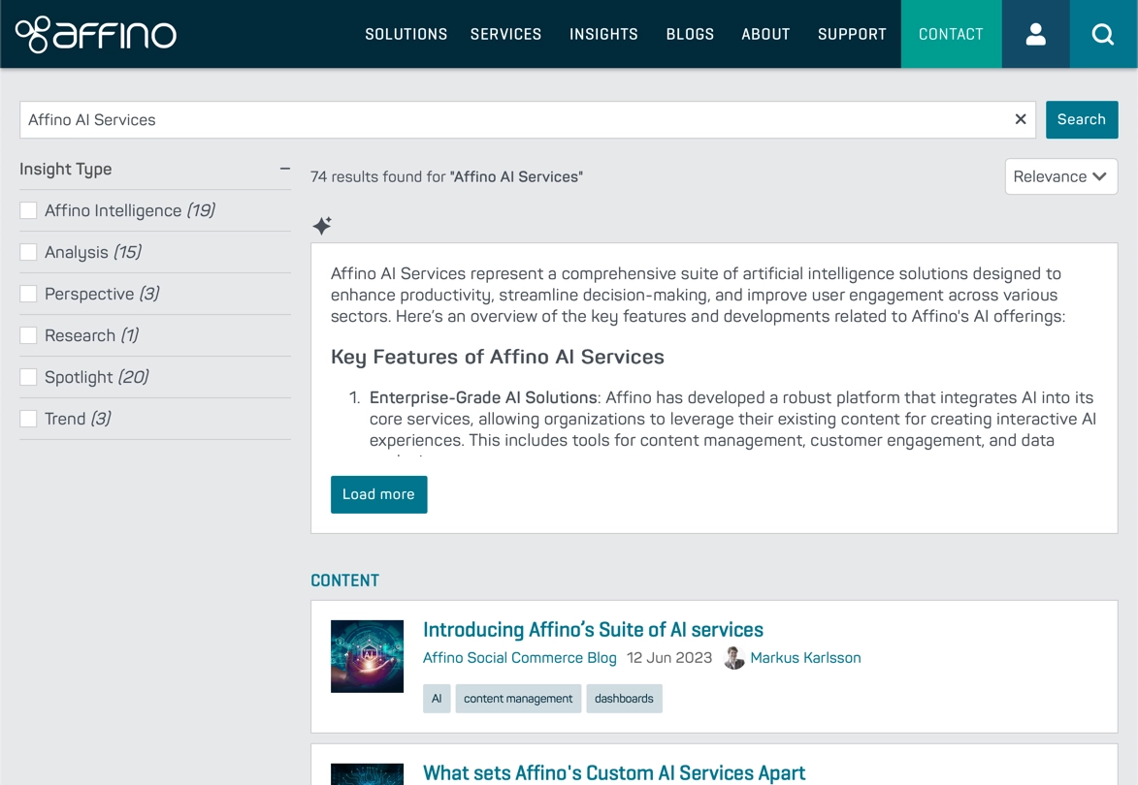Screen dimensions: 1138x785
Task: Open the Solutions menu
Action: [x=406, y=34]
